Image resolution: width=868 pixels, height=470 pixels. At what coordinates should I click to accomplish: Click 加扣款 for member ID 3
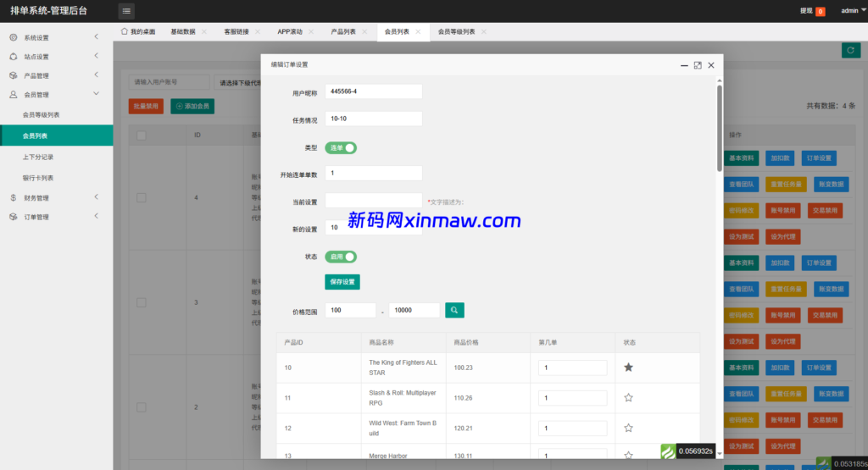[780, 263]
